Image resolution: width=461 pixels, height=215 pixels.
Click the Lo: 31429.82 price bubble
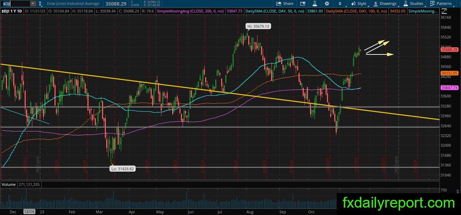122,169
